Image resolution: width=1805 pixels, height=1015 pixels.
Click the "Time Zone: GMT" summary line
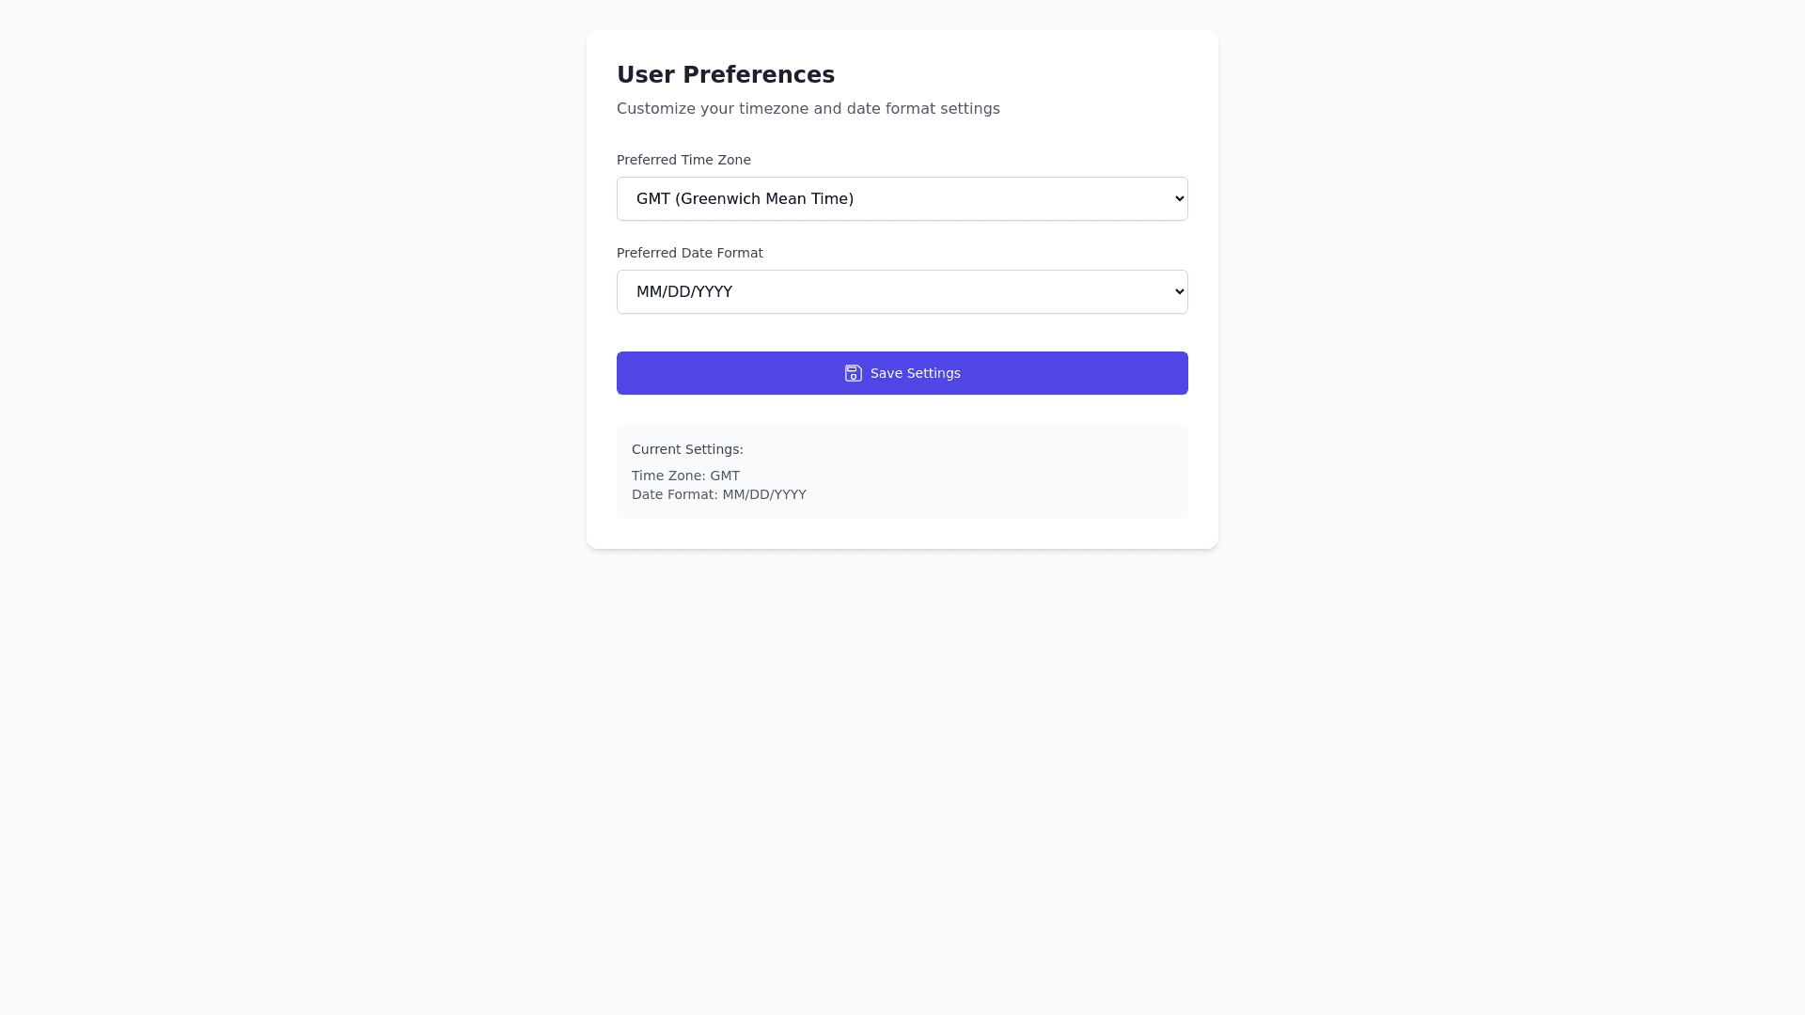(x=685, y=476)
